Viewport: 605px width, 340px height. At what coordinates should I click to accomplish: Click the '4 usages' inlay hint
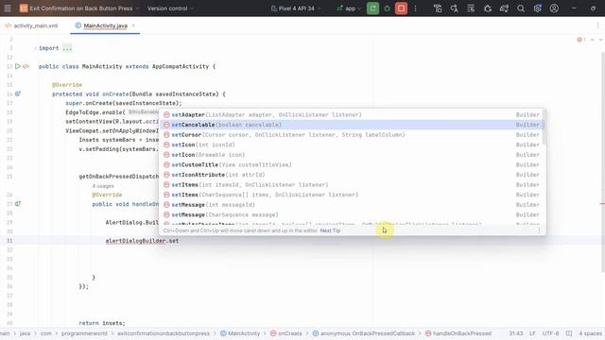[x=103, y=186]
